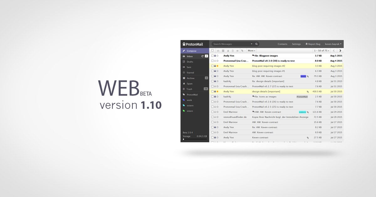This screenshot has width=376, height=197.
Task: Expand the More dropdown
Action: pyautogui.click(x=251, y=51)
